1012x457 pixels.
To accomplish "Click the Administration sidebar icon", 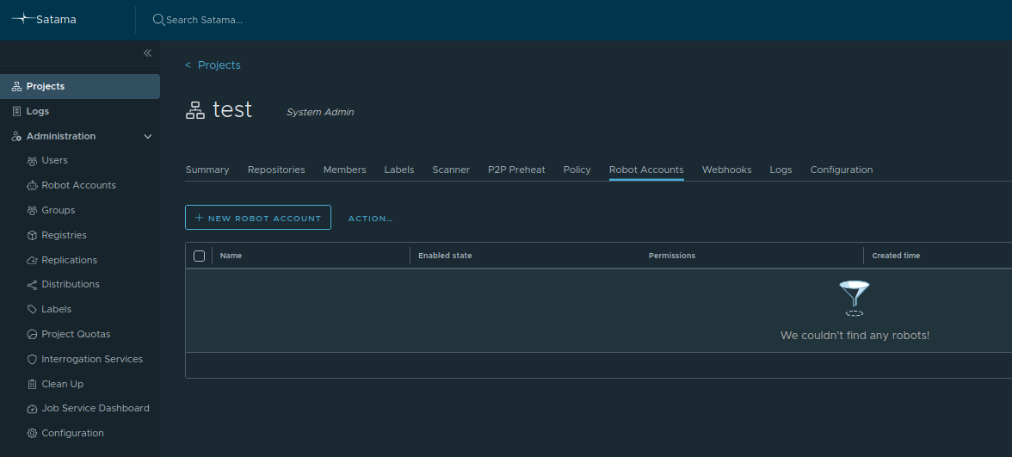I will (x=17, y=136).
